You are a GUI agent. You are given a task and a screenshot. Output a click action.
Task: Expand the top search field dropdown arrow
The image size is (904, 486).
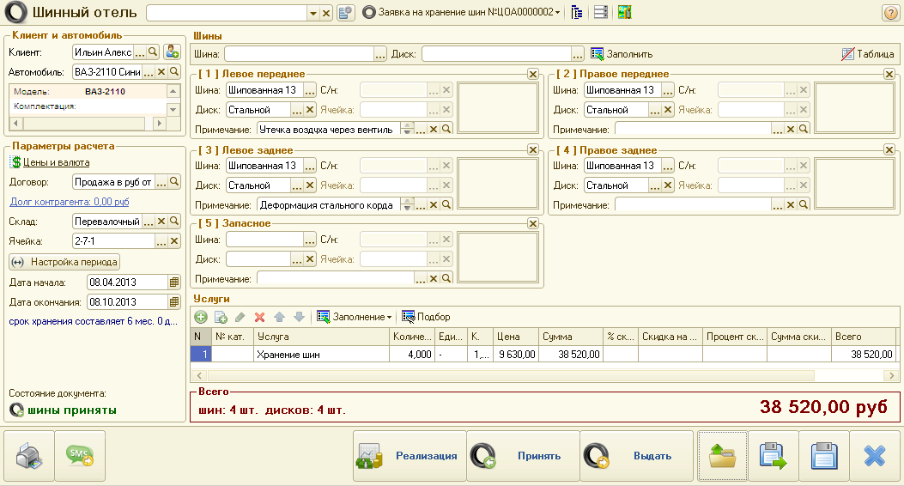[x=313, y=13]
